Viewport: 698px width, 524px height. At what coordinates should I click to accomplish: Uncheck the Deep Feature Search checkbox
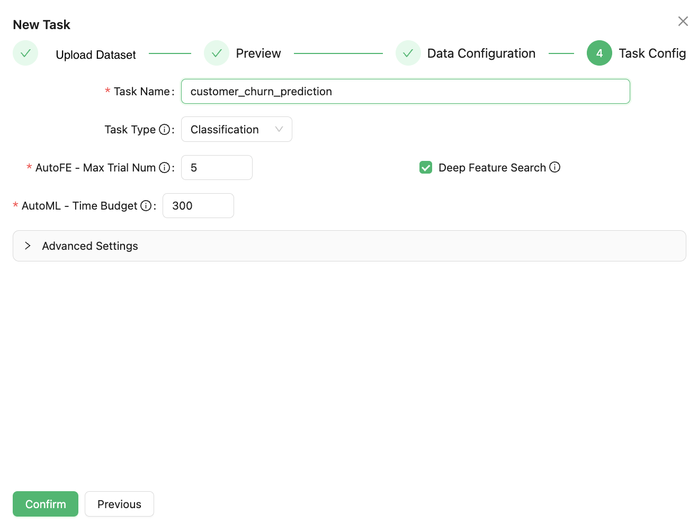(x=426, y=168)
